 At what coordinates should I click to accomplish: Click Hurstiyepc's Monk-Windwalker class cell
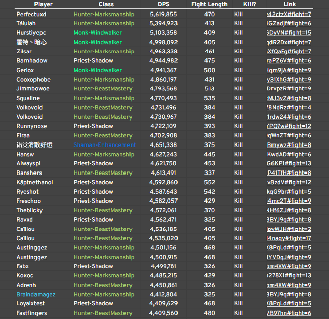click(x=98, y=32)
